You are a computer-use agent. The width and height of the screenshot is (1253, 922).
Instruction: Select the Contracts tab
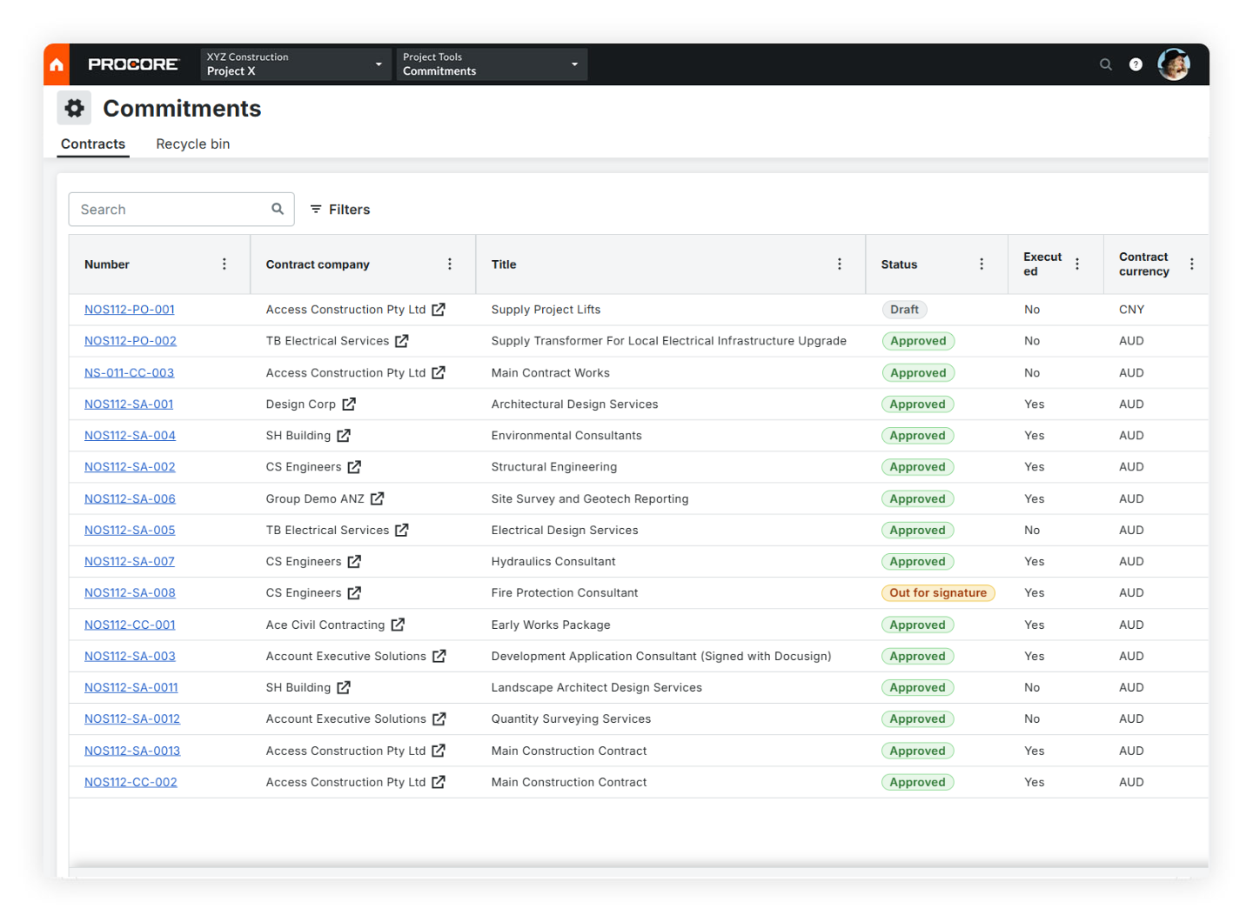[x=92, y=144]
